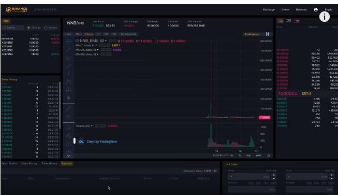Switch to the bottom Trade History tab
The image size is (338, 195).
(x=49, y=163)
